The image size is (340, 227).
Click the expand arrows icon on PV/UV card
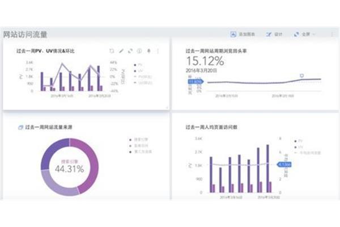point(130,51)
